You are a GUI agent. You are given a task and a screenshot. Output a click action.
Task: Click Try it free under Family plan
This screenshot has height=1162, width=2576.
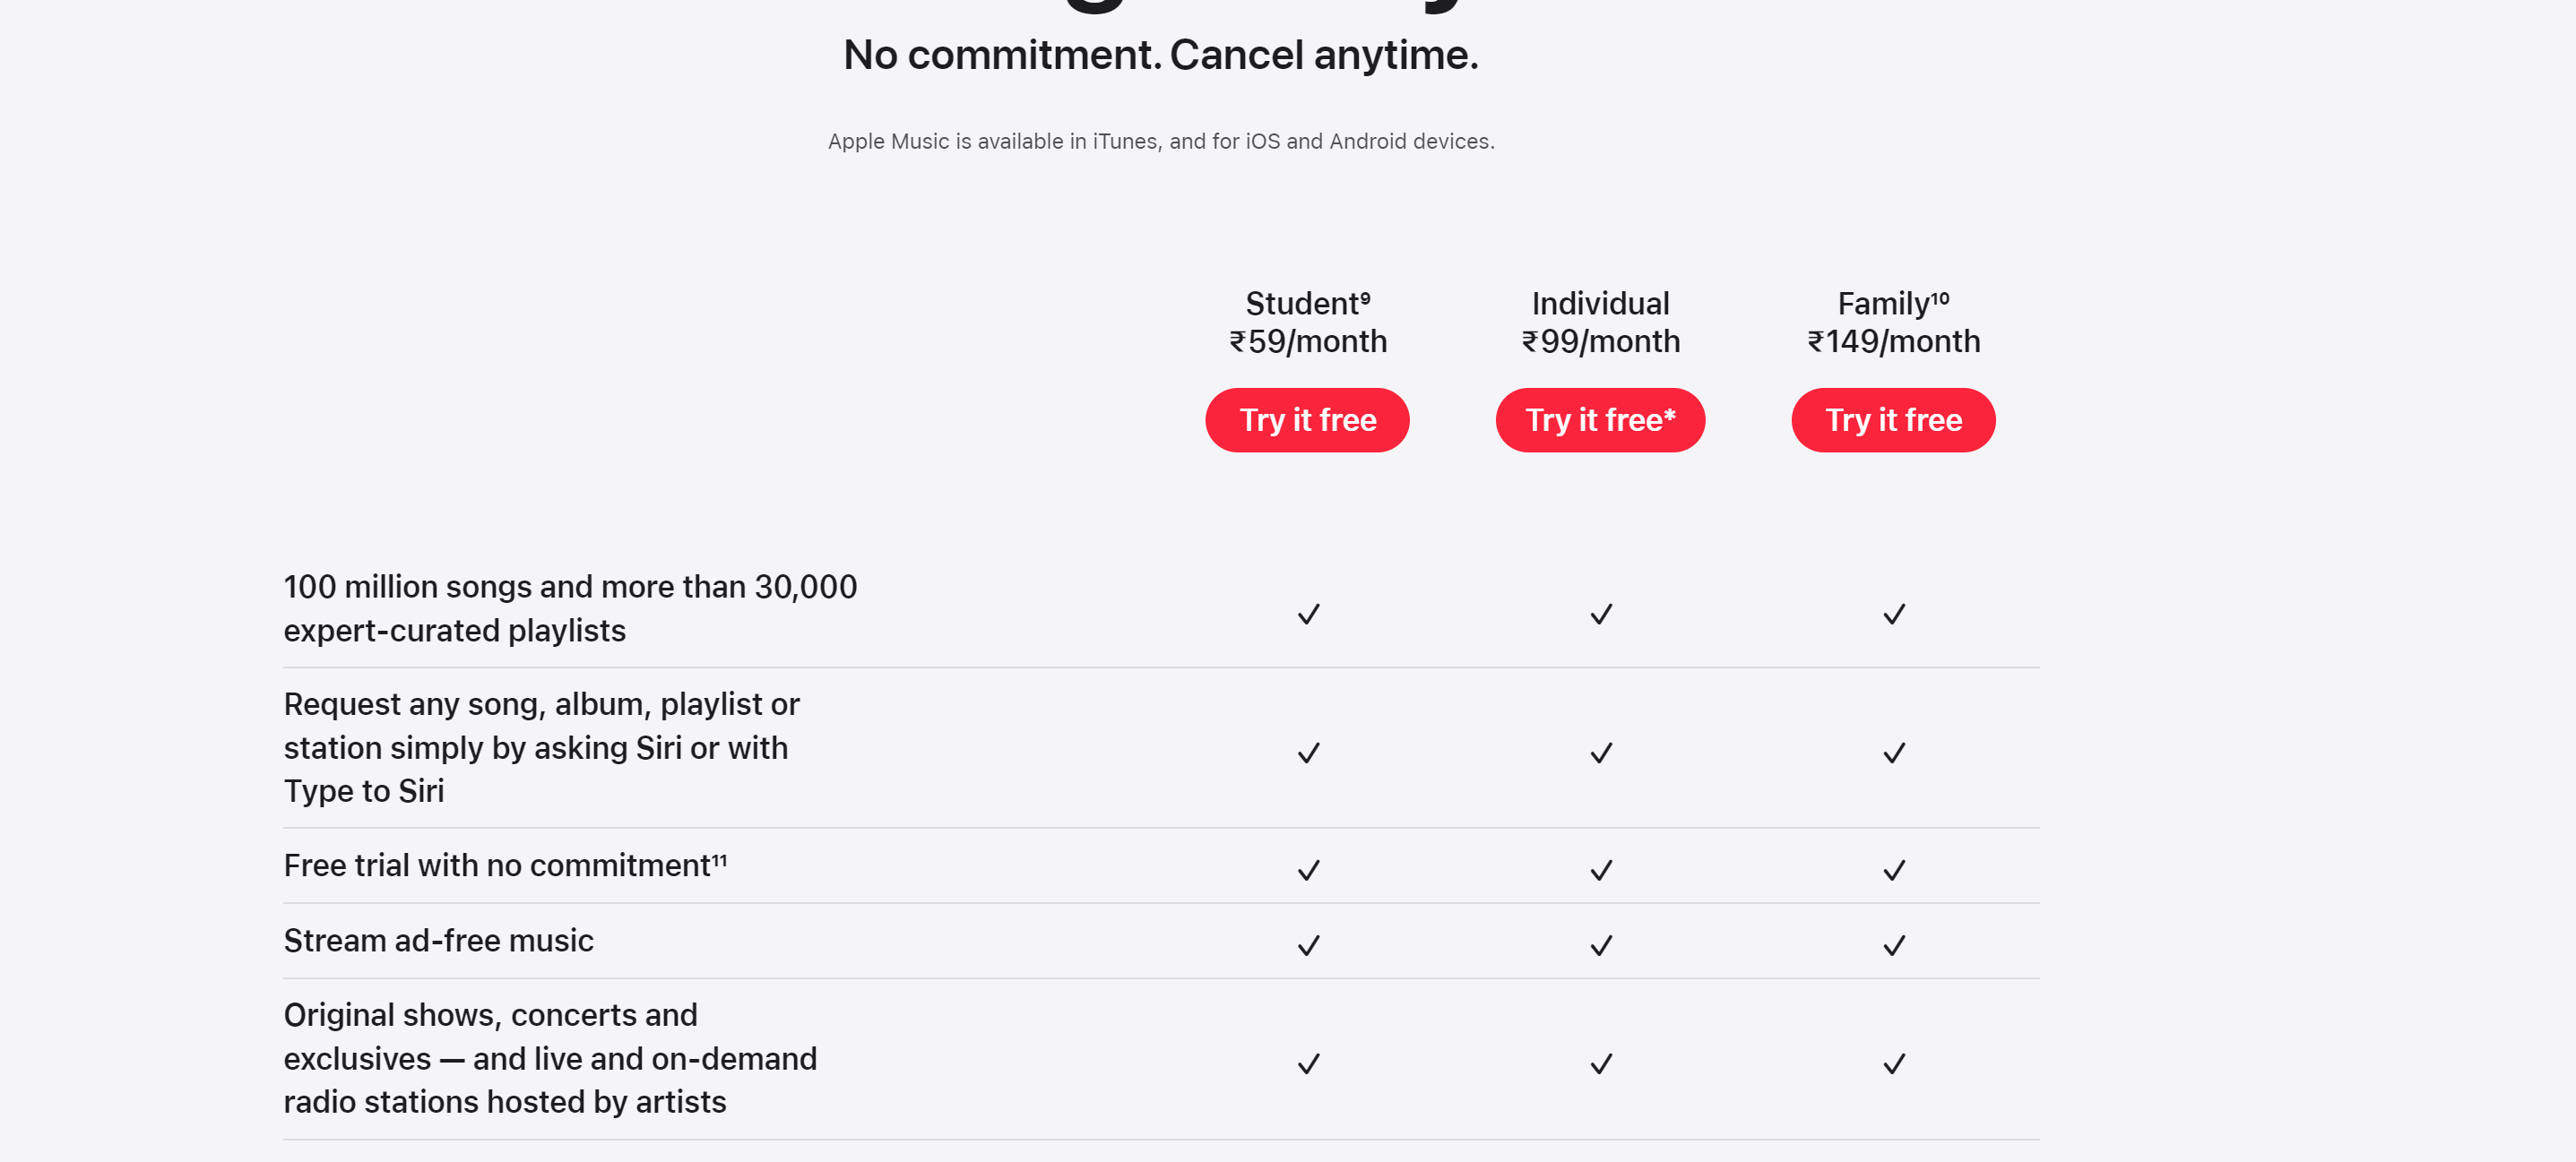point(1893,419)
